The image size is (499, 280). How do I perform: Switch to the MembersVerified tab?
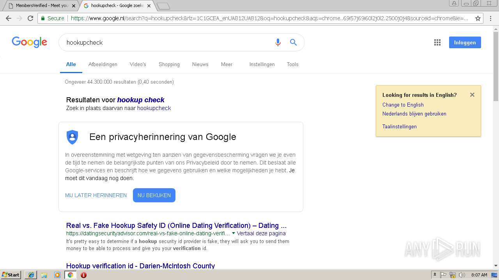pos(41,6)
